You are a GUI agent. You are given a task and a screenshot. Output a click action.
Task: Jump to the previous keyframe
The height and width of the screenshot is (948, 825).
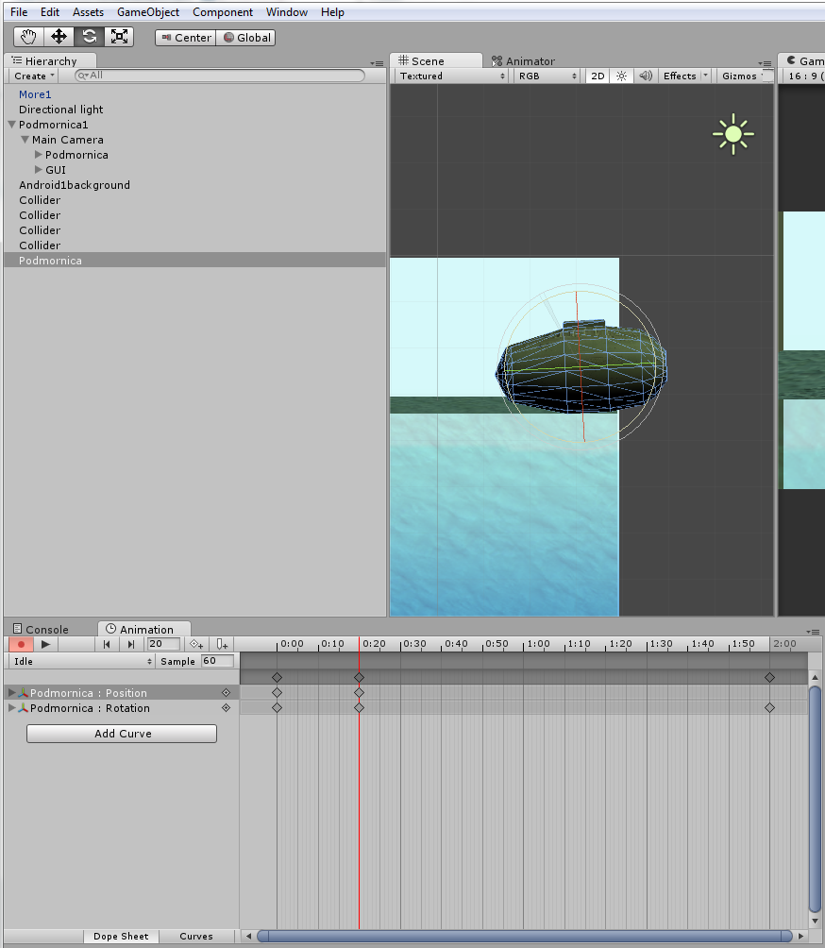(x=107, y=644)
